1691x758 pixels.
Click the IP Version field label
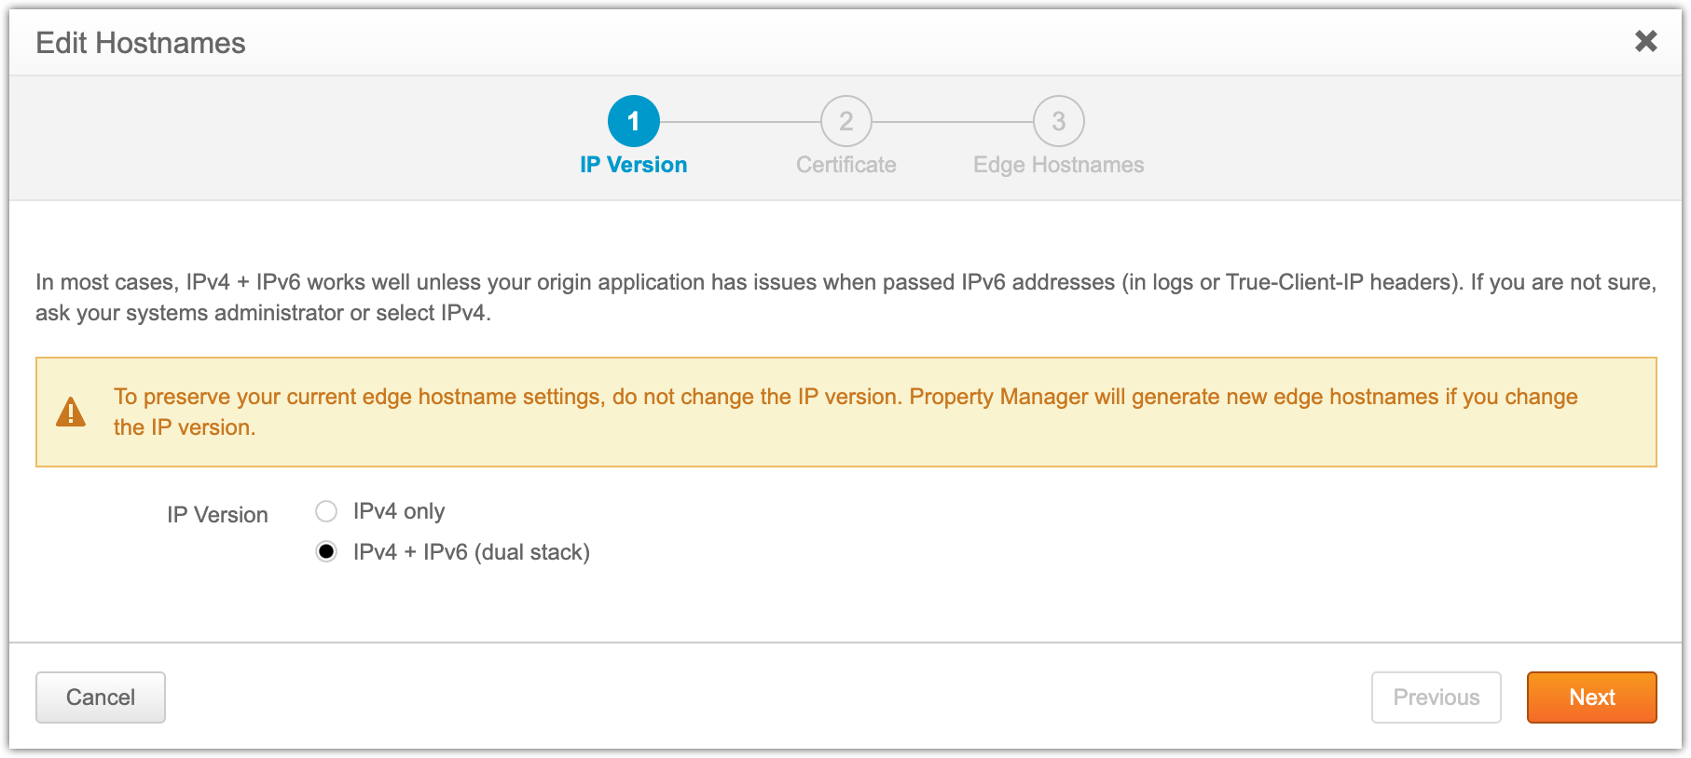coord(217,515)
